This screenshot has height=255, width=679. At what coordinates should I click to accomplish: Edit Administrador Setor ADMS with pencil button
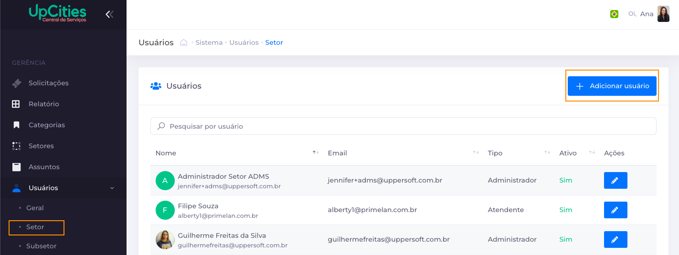point(615,181)
